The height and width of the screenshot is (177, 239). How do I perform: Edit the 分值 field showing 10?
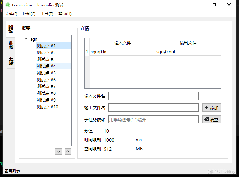pyautogui.click(x=118, y=131)
